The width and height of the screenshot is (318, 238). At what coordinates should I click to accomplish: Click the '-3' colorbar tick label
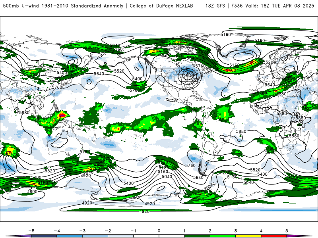82,231
